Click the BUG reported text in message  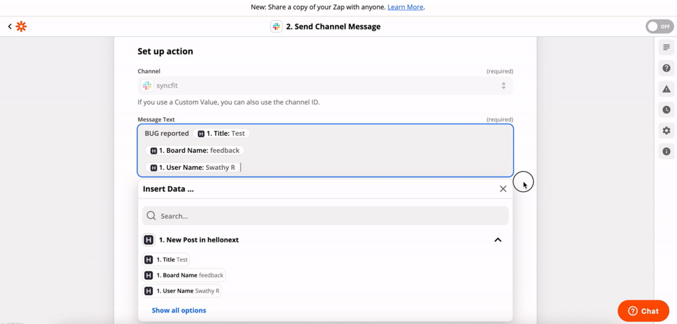[167, 133]
